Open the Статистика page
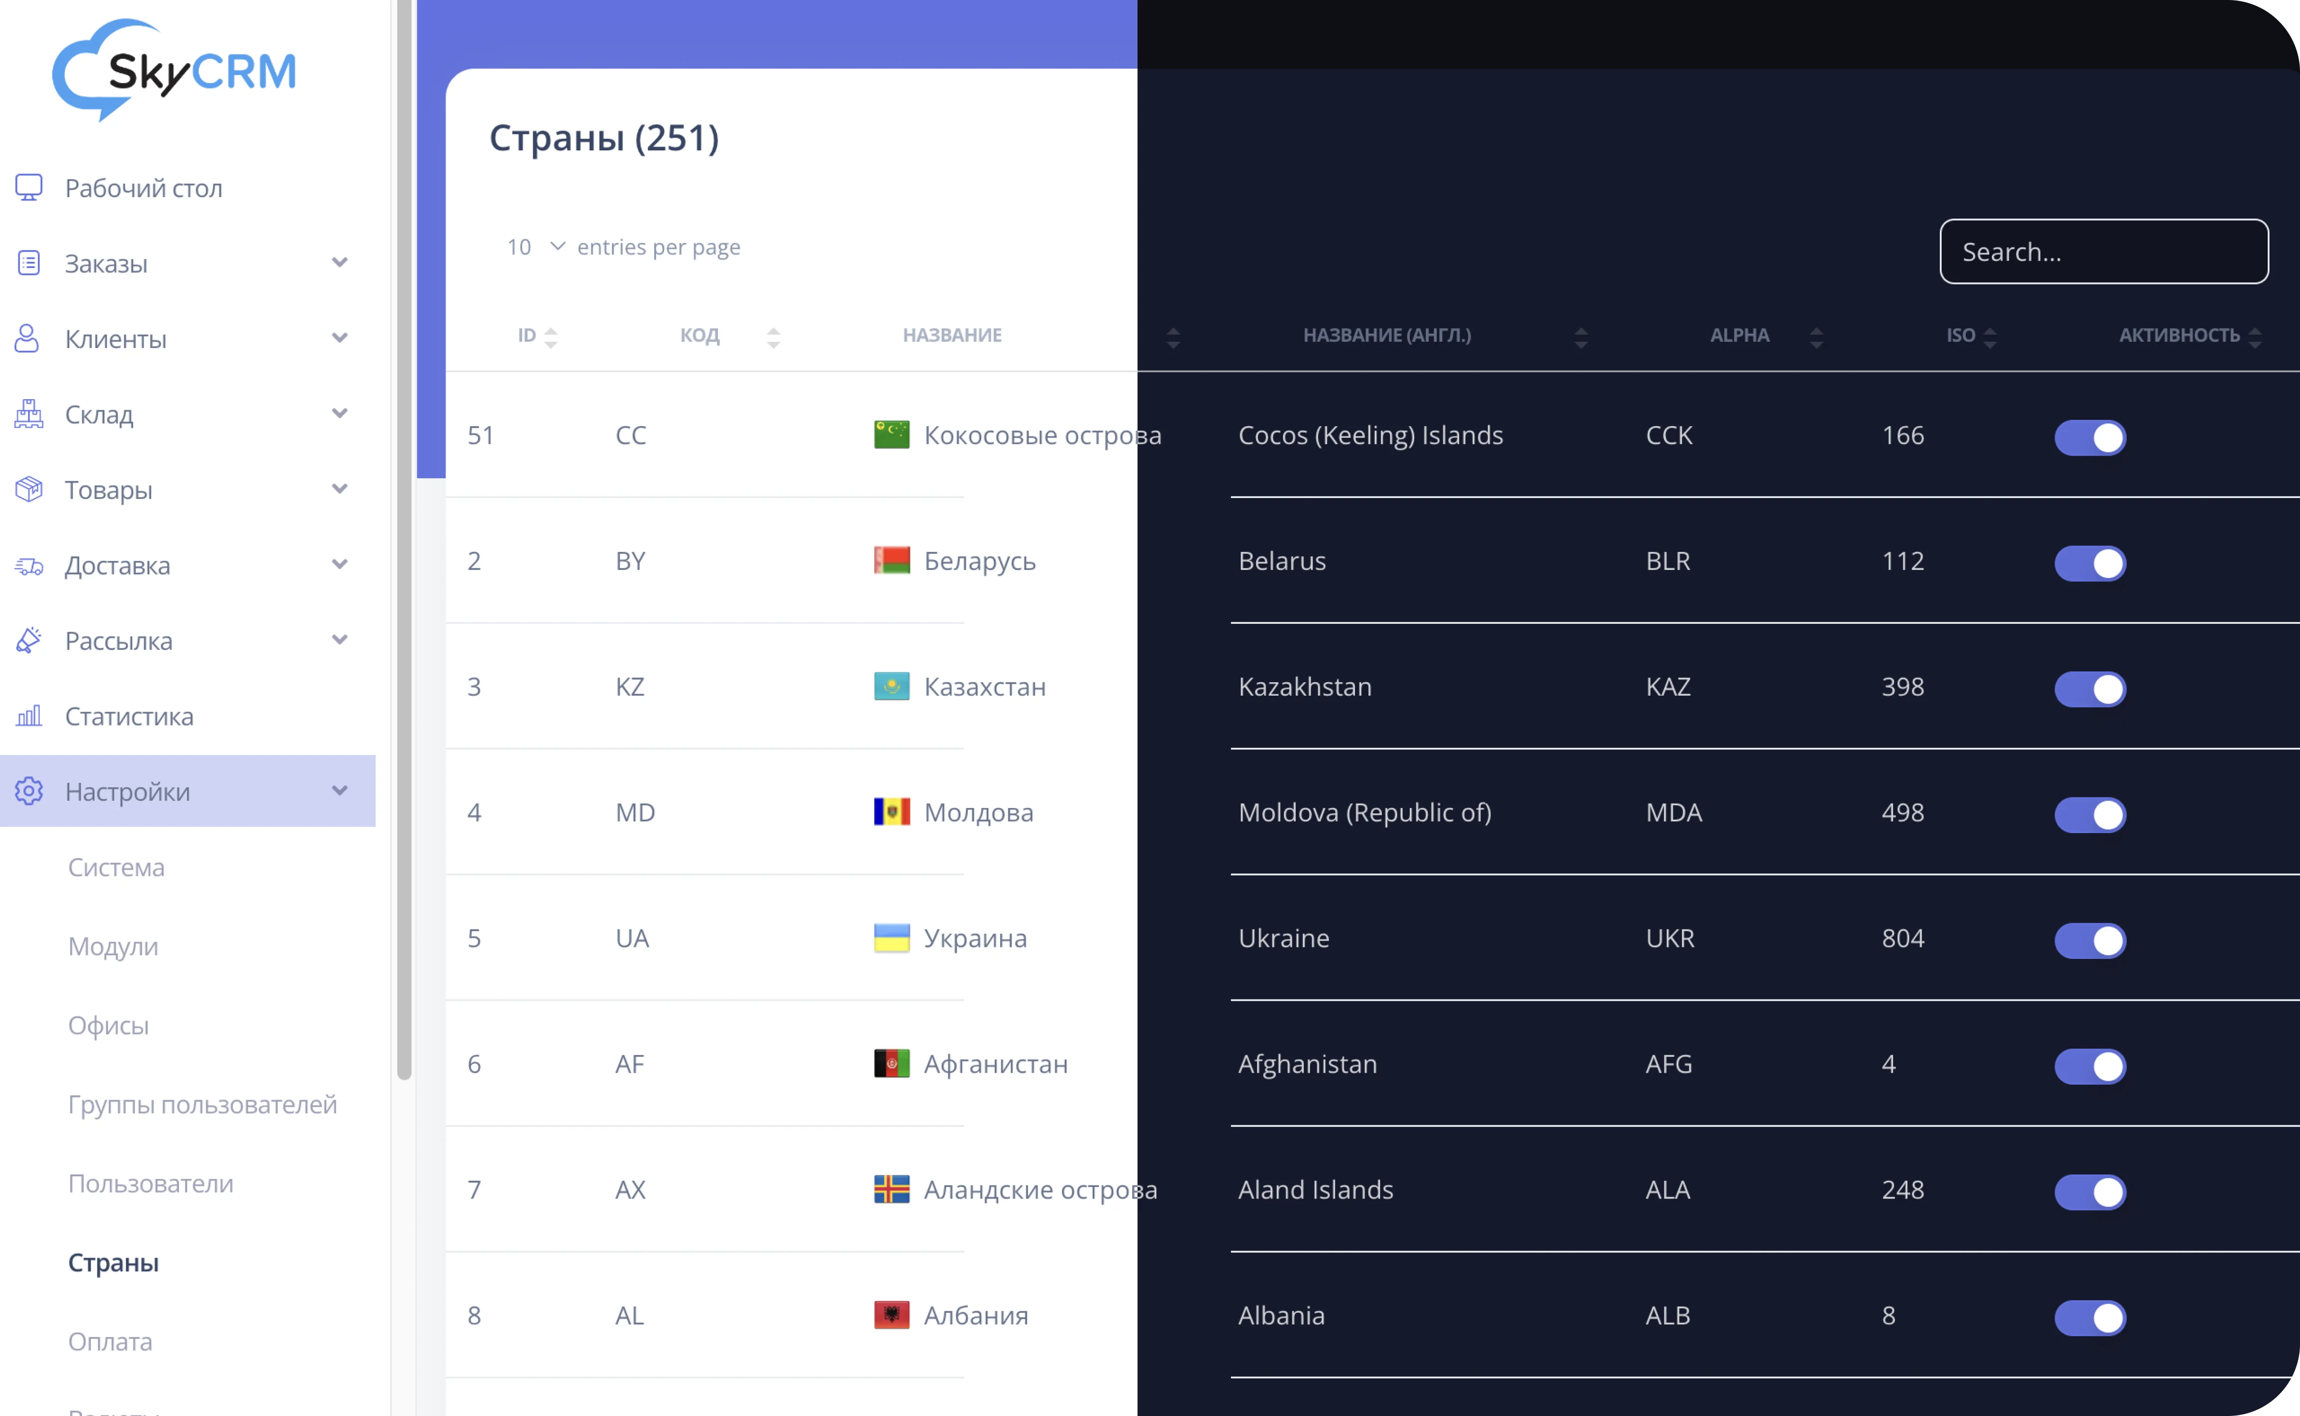This screenshot has width=2300, height=1416. [x=129, y=716]
